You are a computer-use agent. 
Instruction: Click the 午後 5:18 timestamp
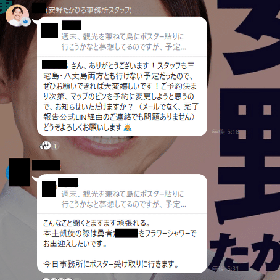(226, 132)
